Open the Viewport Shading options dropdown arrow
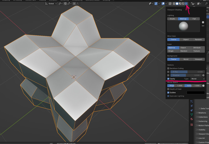209x144 pixels. pyautogui.click(x=186, y=4)
